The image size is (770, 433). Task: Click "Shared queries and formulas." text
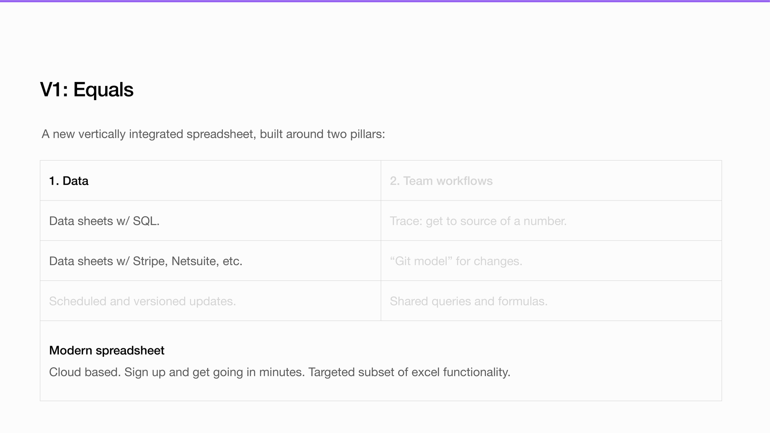pos(468,301)
